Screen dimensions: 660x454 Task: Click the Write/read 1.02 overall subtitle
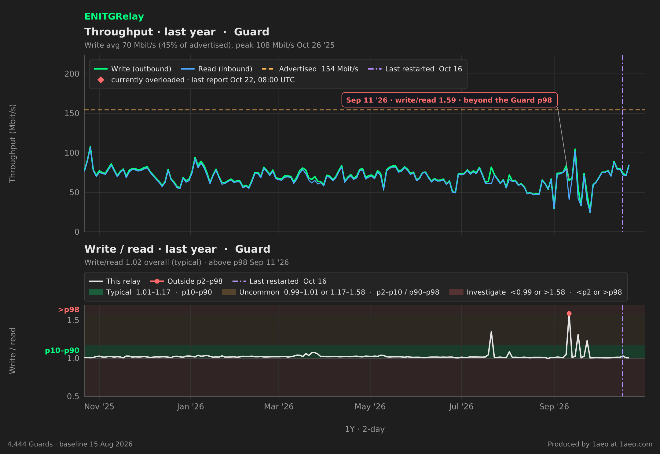(x=186, y=262)
